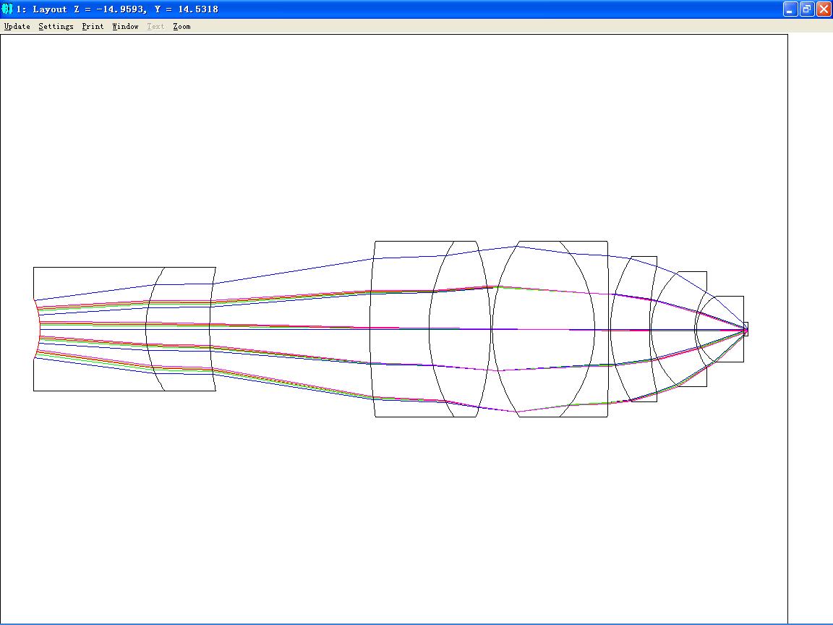The width and height of the screenshot is (833, 625).
Task: Click the red curved object surface at left
Action: 38,329
